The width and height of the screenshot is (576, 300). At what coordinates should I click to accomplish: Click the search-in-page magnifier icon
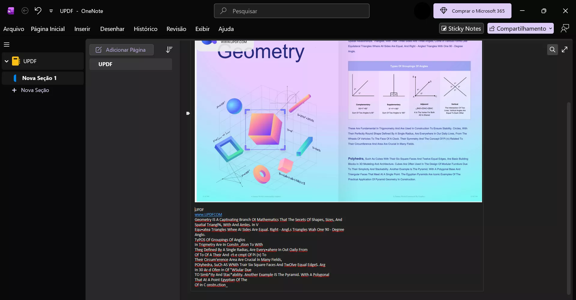[x=552, y=49]
